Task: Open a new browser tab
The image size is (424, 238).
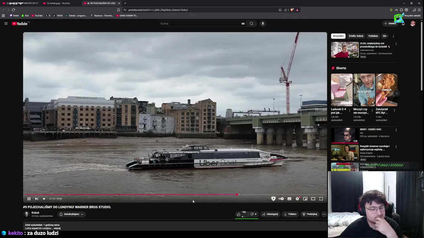Action: (x=125, y=3)
